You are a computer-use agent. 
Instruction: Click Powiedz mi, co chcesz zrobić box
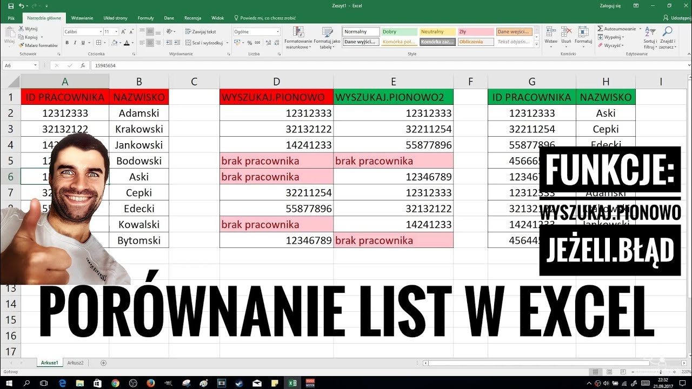coord(265,18)
